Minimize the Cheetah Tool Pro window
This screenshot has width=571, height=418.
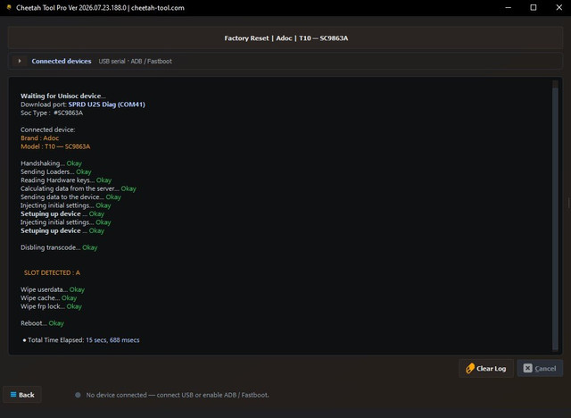pyautogui.click(x=508, y=8)
